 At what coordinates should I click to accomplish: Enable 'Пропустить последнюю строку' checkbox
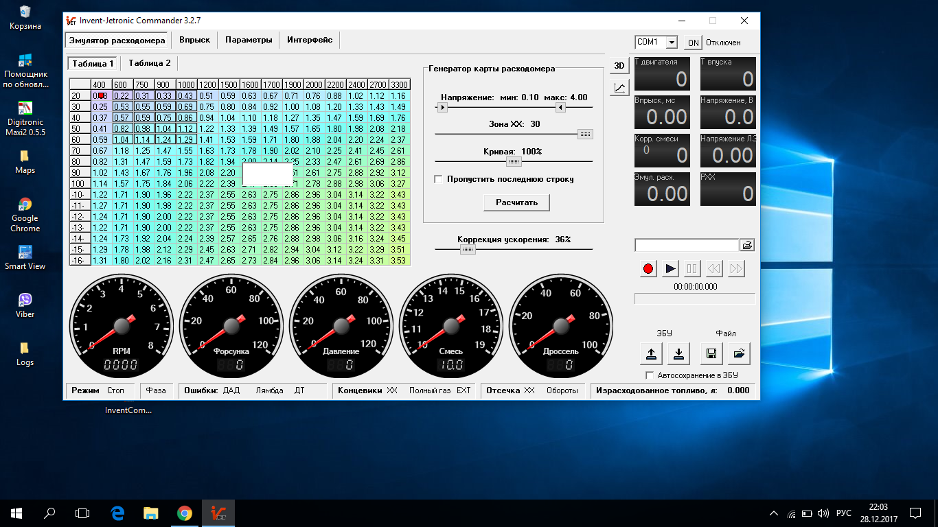438,179
